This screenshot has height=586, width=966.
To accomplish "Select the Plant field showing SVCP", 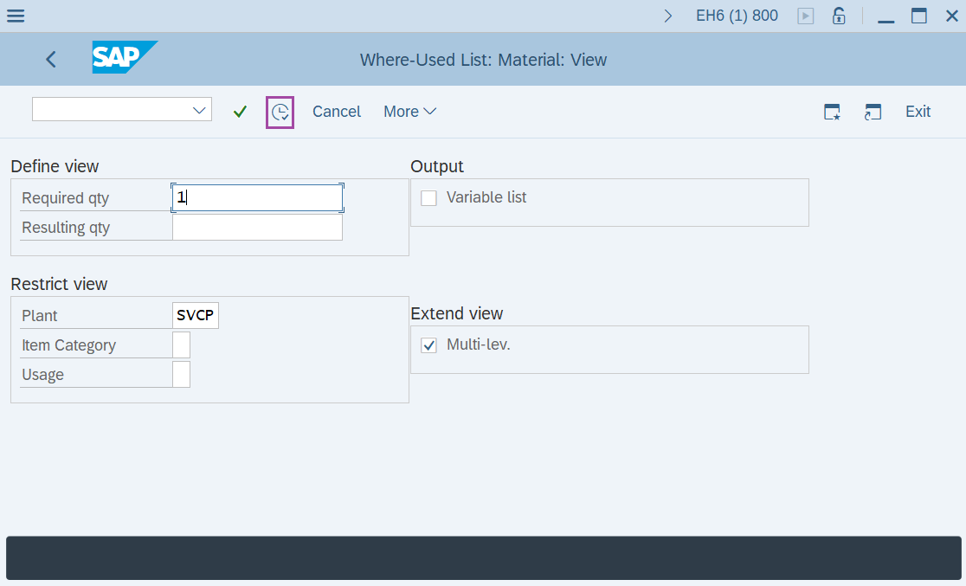I will pyautogui.click(x=194, y=314).
